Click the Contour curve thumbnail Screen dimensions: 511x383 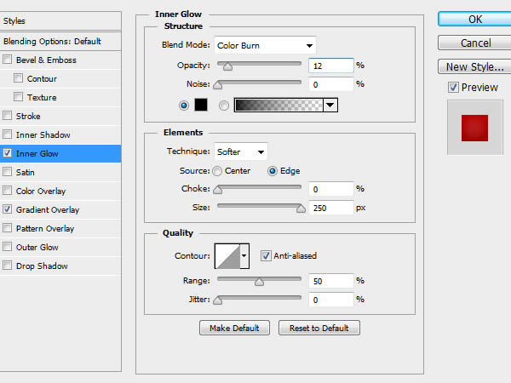point(227,255)
